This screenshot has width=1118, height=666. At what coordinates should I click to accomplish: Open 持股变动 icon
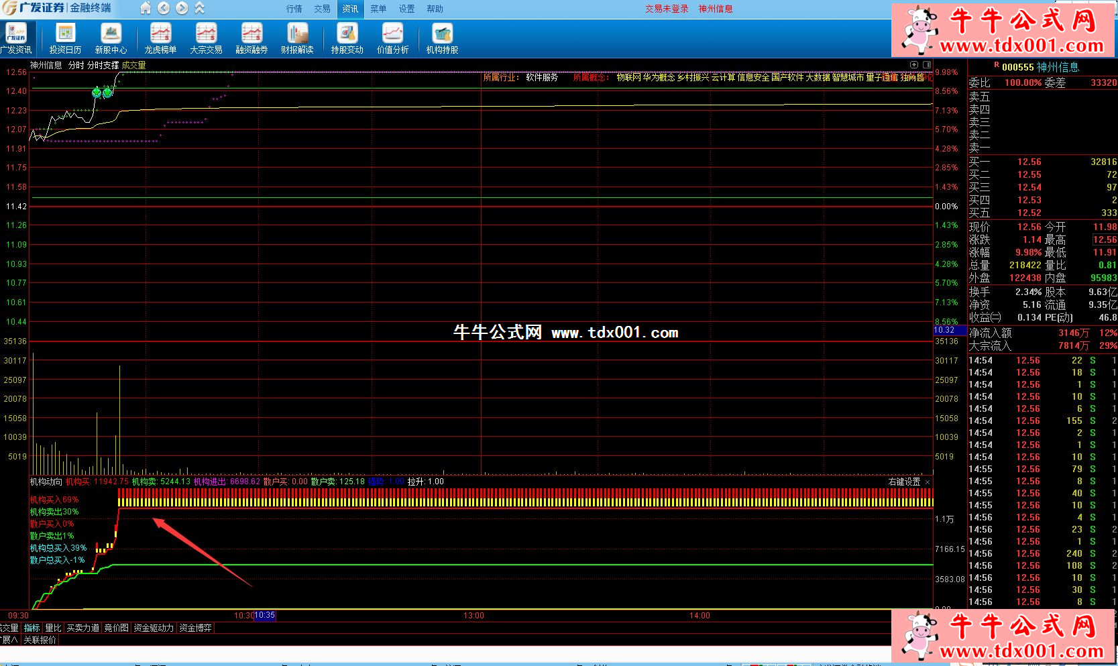[347, 39]
